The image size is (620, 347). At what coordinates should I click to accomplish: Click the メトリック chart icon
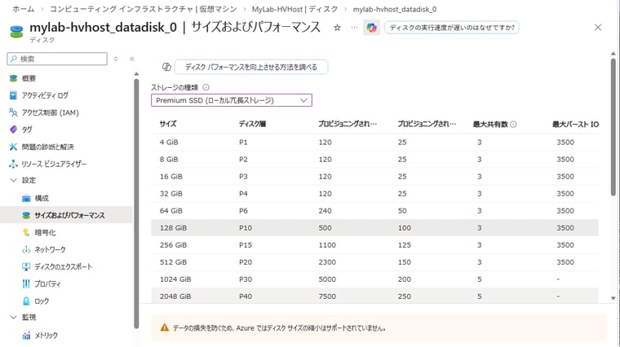point(26,336)
